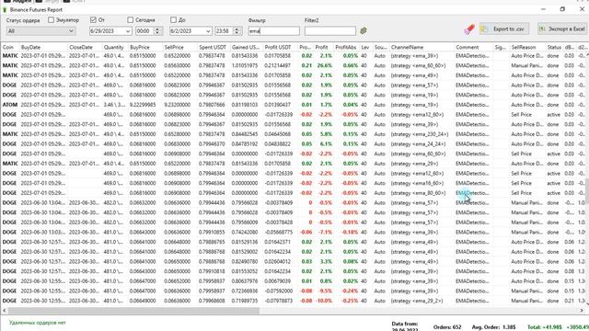This screenshot has height=331, width=589.
Task: Click the 00:00 time spinner arrows
Action: (x=157, y=31)
